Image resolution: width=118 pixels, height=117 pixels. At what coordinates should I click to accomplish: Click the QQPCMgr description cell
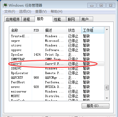click(54, 78)
